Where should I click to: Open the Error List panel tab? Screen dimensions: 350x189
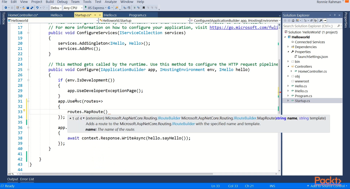click(x=27, y=179)
